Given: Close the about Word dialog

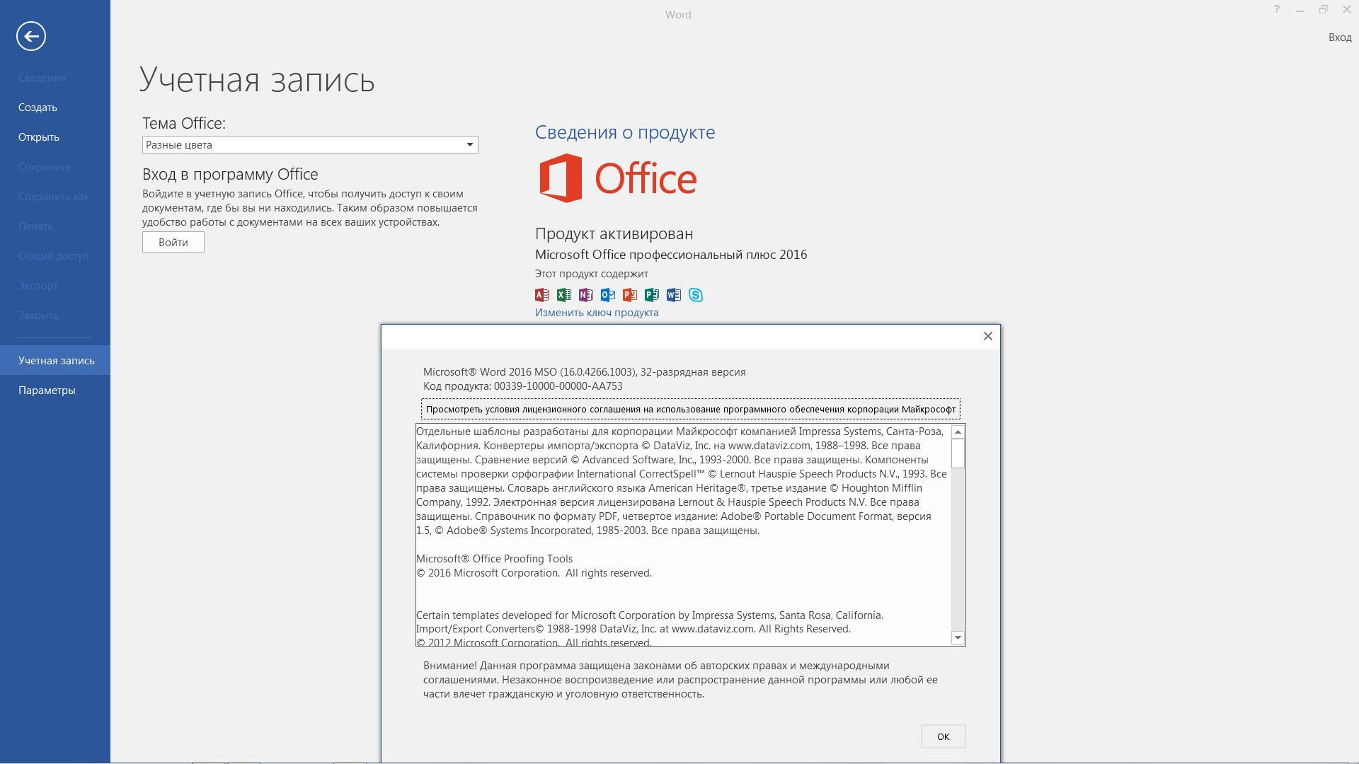Looking at the screenshot, I should click(988, 336).
